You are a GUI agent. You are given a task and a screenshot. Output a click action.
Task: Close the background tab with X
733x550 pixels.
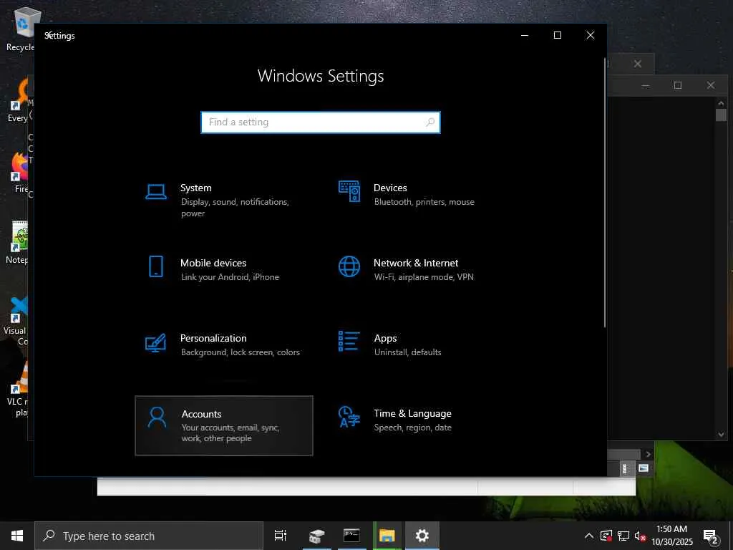pos(638,64)
